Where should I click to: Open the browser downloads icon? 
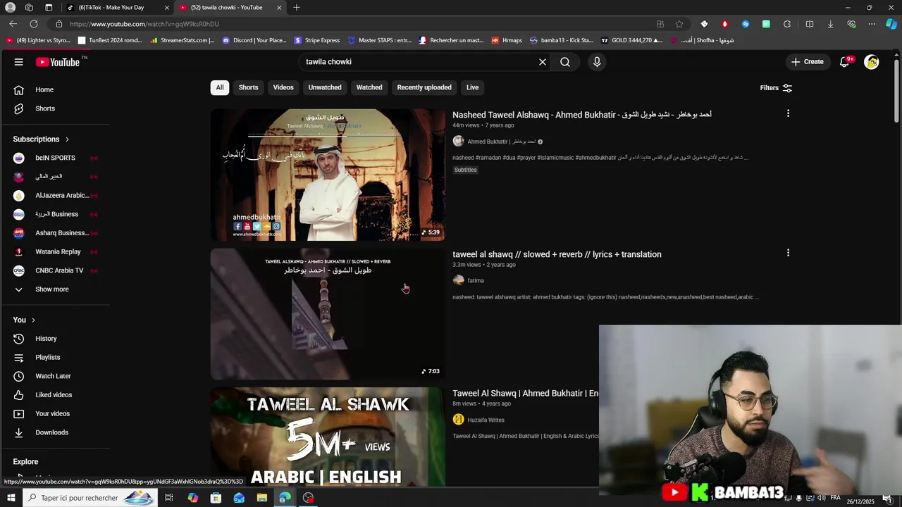(x=830, y=24)
